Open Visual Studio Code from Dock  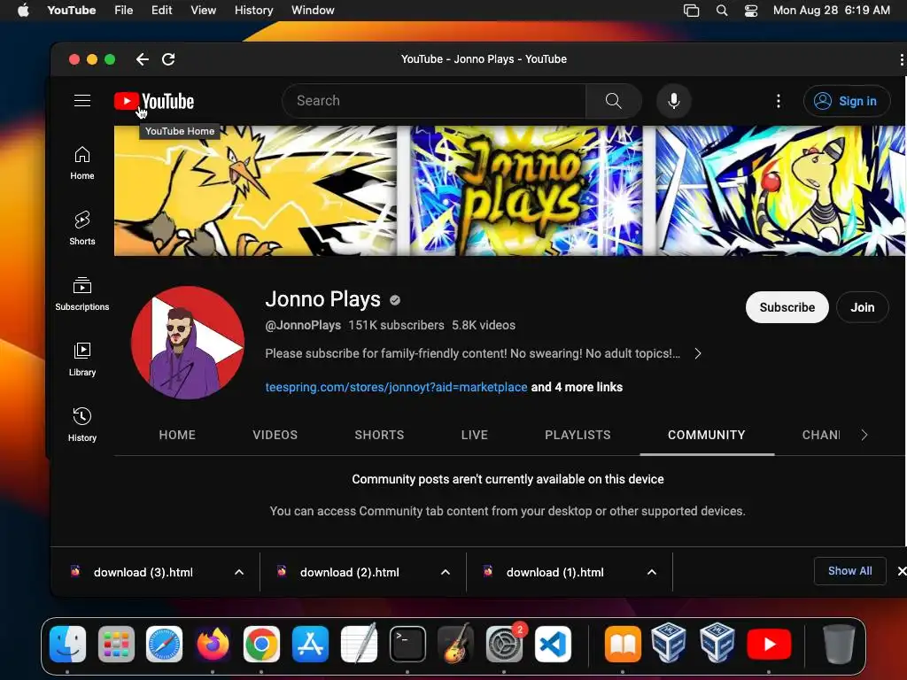[x=553, y=644]
